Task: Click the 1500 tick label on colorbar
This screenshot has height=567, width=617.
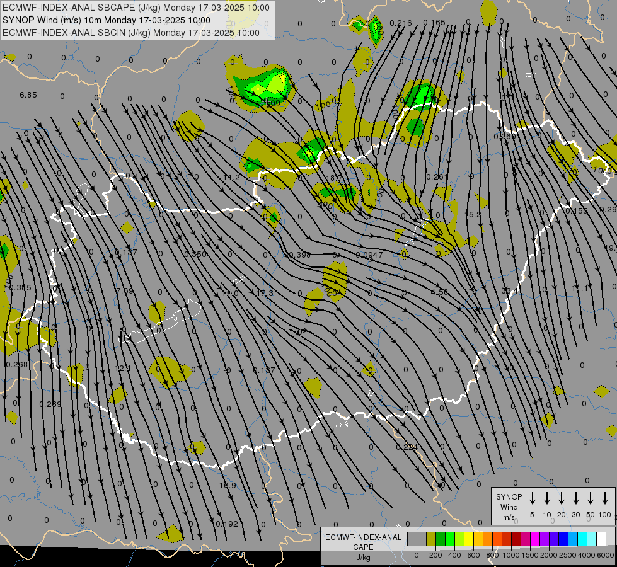Action: point(529,555)
